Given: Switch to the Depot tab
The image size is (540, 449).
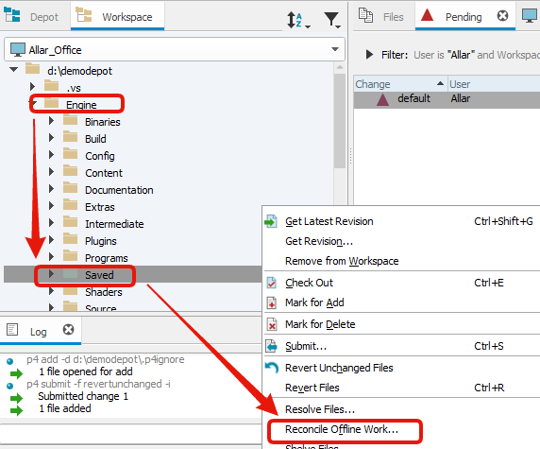Looking at the screenshot, I should [32, 16].
